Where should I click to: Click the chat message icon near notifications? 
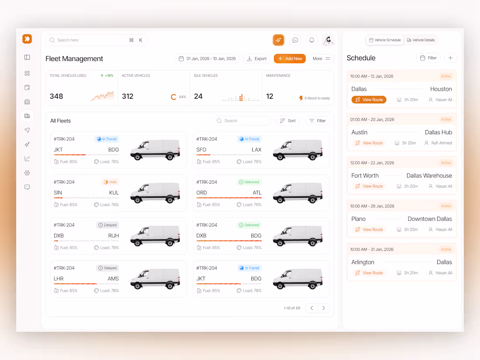(x=295, y=40)
